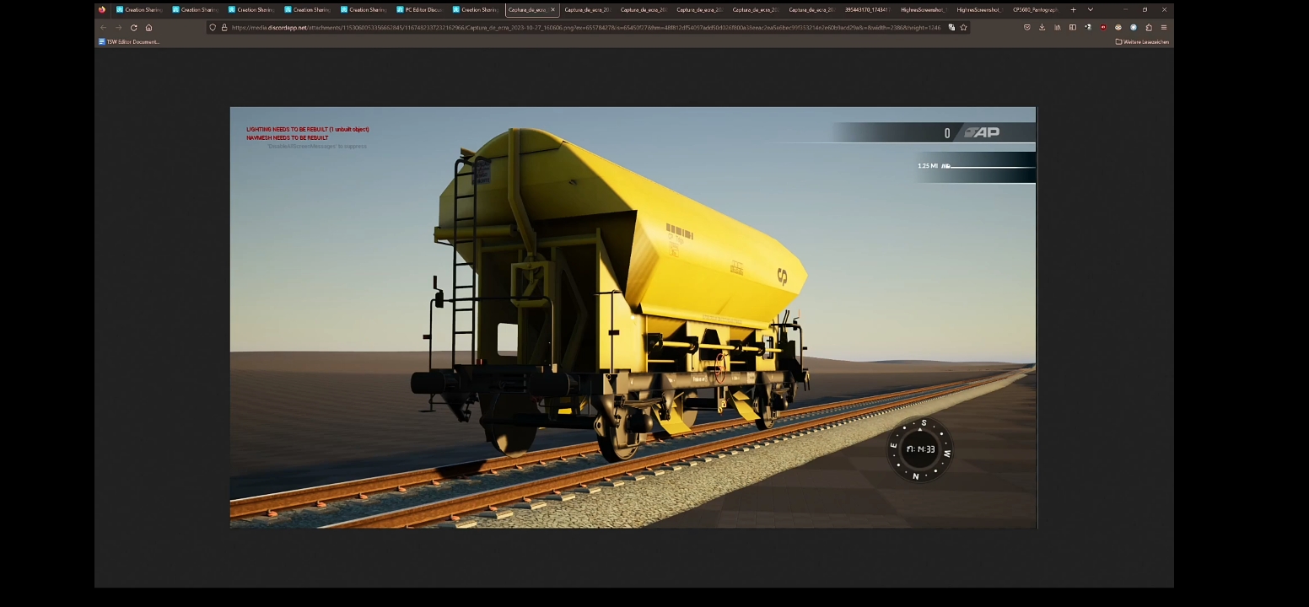Screen dimensions: 1309x607
Task: Click the compass clock showing 17:14:33
Action: [x=920, y=449]
